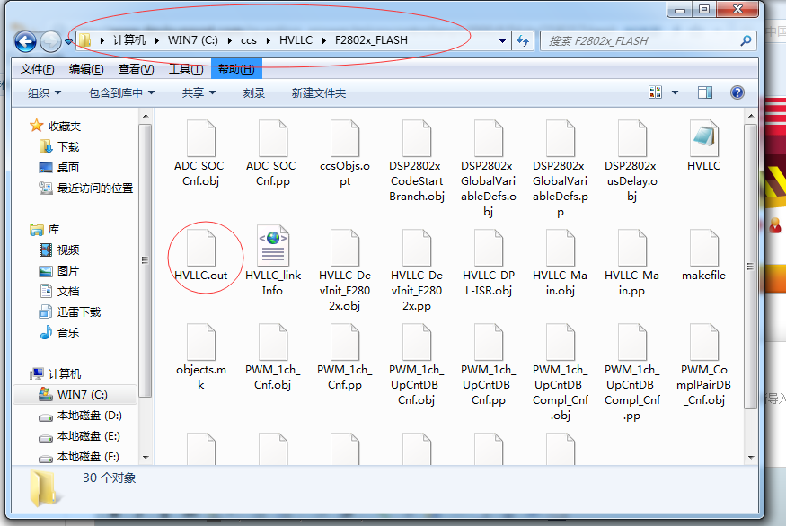Screen dimensions: 786x526
Task: Select the HVLLC-Main.pp file icon
Action: click(x=632, y=248)
